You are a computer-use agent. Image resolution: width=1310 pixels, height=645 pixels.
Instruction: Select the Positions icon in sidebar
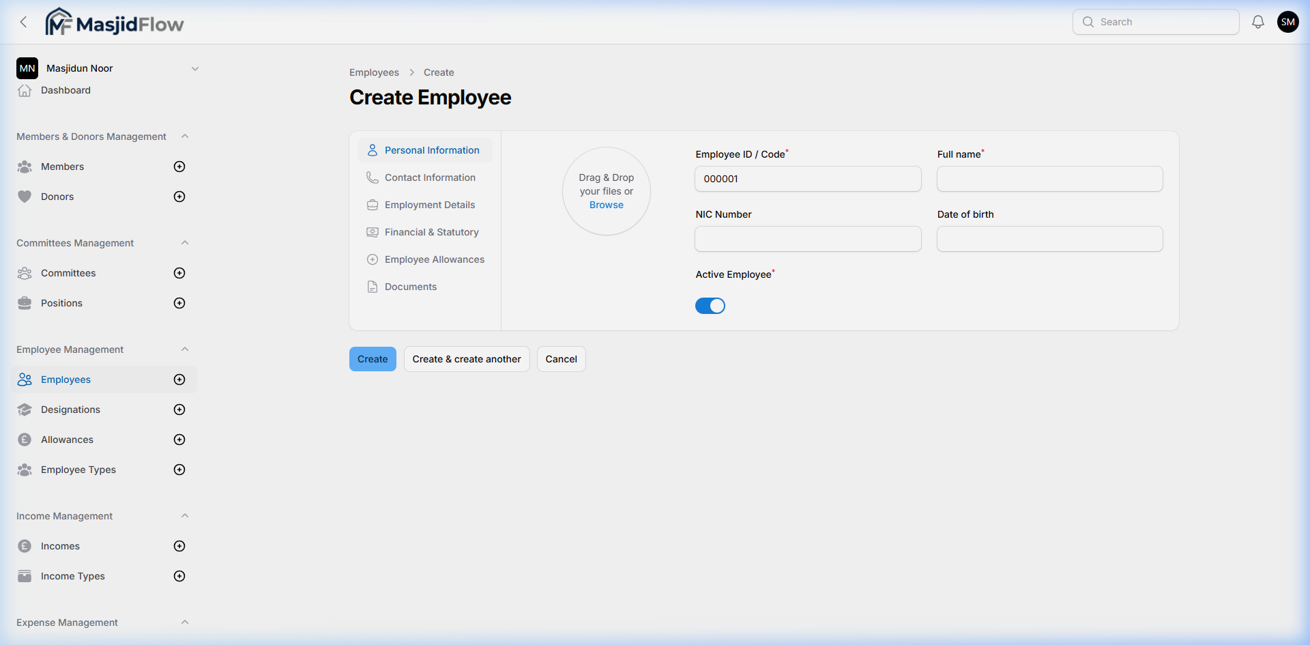(25, 302)
